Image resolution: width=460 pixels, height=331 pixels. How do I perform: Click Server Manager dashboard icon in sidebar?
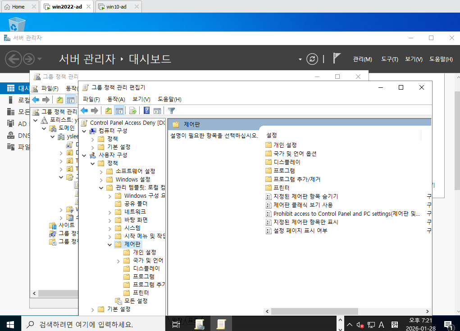tap(11, 88)
